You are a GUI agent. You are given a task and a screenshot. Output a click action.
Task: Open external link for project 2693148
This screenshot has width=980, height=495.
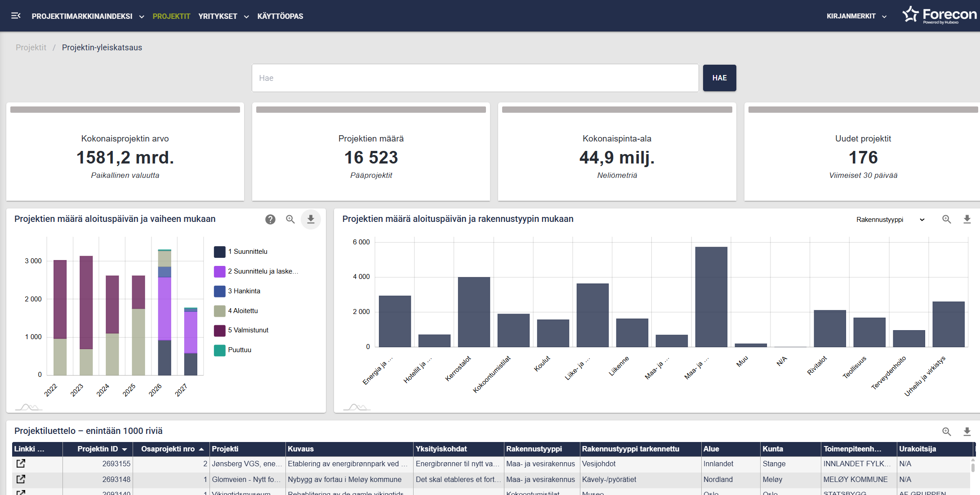point(21,479)
